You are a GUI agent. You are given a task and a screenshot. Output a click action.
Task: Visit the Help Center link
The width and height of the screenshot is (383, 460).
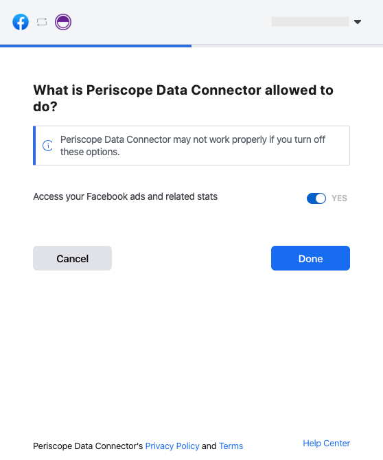click(327, 444)
